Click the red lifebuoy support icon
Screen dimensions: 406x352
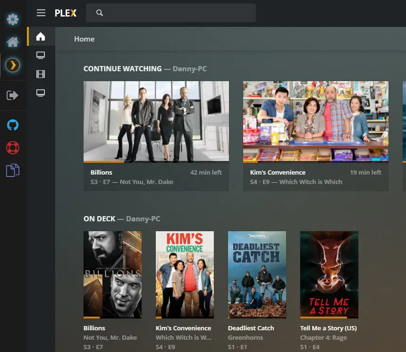[x=12, y=148]
